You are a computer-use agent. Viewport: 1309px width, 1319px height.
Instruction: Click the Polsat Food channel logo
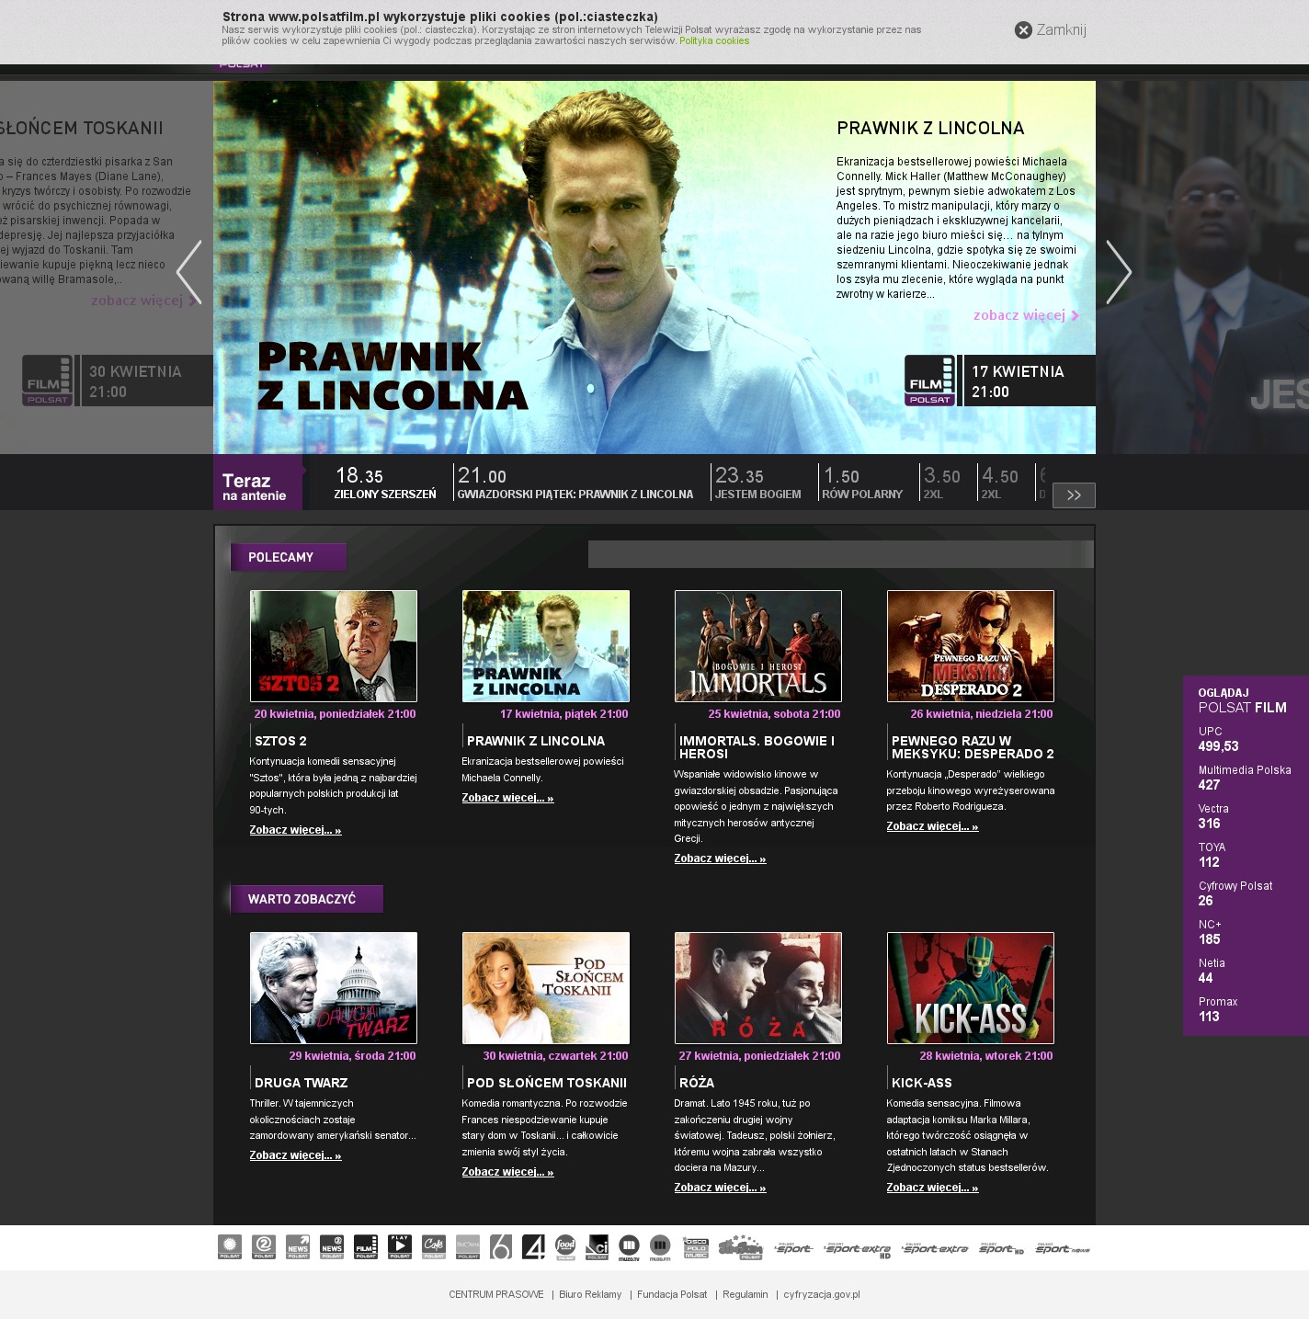click(x=565, y=1246)
